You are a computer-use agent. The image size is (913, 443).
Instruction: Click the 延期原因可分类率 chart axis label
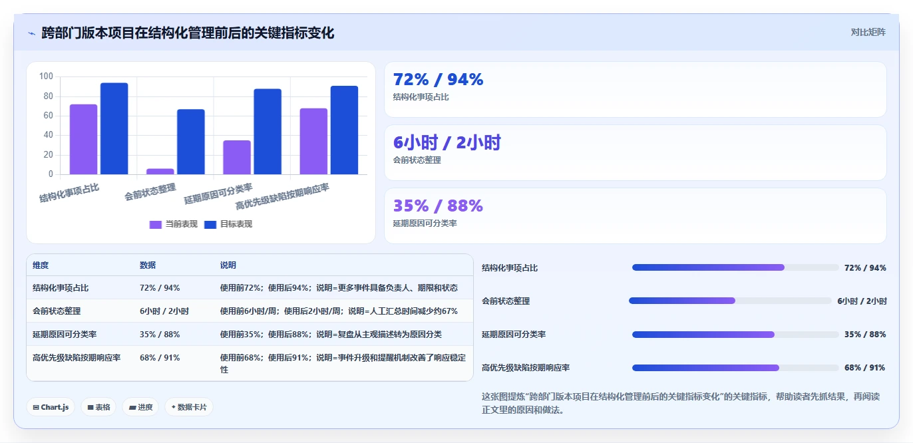coord(218,193)
